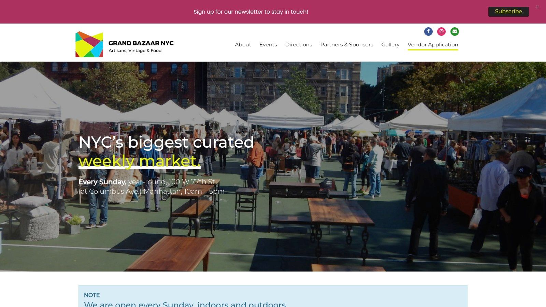
Task: Click the GRAND BAZAAR NYC site title
Action: tap(141, 43)
